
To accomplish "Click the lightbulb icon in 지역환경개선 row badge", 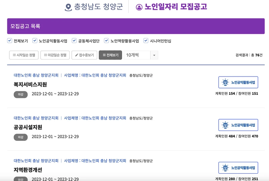I will click(225, 168).
